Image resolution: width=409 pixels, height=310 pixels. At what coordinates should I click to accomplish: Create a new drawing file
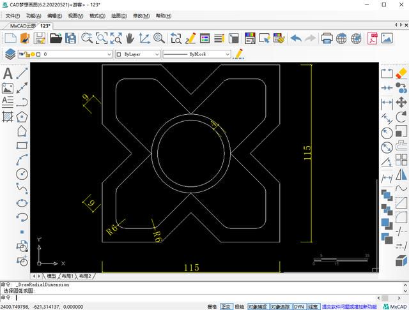tap(11, 38)
